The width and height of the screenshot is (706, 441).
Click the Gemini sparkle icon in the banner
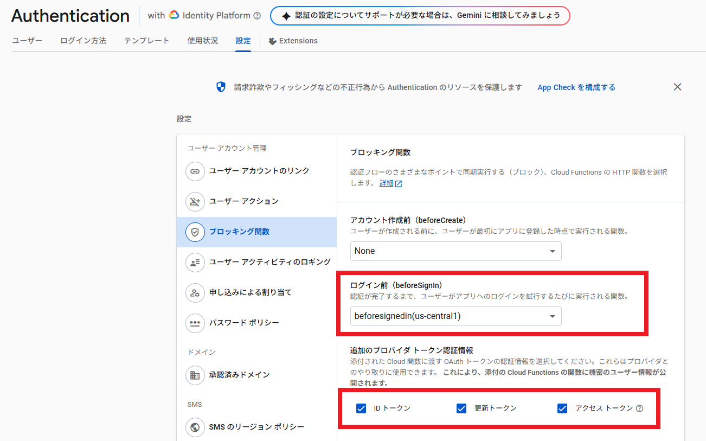click(x=286, y=16)
